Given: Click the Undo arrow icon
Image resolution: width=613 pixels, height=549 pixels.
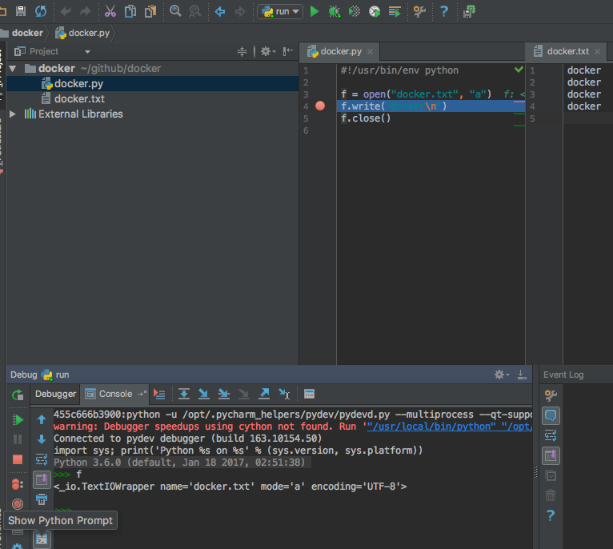Looking at the screenshot, I should (x=66, y=11).
